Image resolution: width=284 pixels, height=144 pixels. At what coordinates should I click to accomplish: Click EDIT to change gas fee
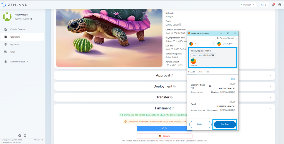(233, 79)
